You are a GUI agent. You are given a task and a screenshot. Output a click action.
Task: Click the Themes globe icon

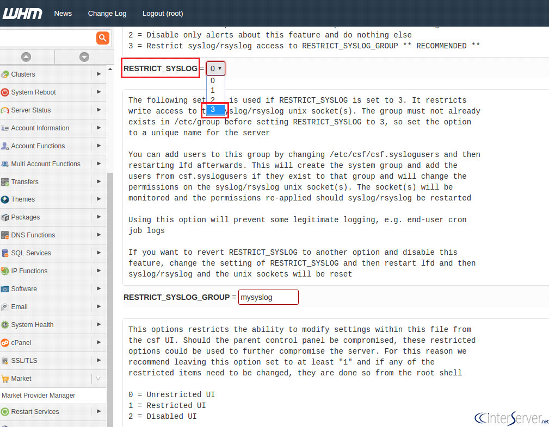coord(5,199)
